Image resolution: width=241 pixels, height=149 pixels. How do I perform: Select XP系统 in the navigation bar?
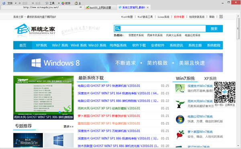tap(41, 45)
